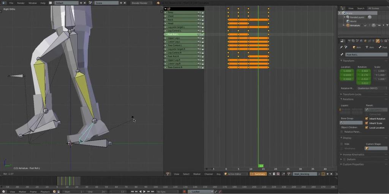This screenshot has height=194, width=389.
Task: Open the Help menu
Action: tap(43, 3)
